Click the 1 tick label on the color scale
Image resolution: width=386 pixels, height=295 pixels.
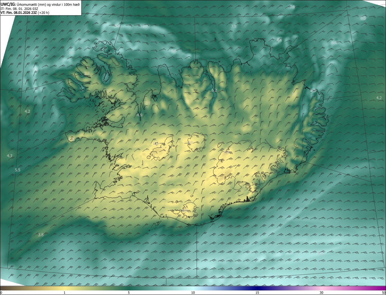(65, 293)
